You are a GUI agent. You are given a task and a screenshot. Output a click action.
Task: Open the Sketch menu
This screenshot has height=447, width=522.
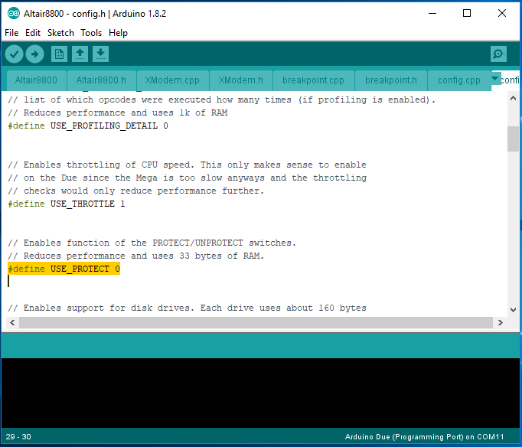tap(60, 33)
